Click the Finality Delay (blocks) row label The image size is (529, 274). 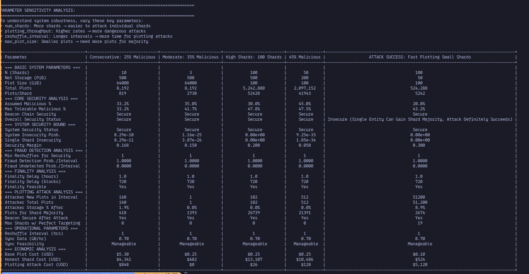click(33, 182)
